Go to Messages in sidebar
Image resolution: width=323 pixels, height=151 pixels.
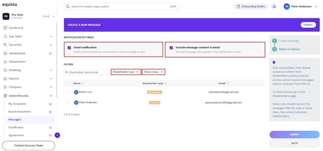click(x=30, y=119)
